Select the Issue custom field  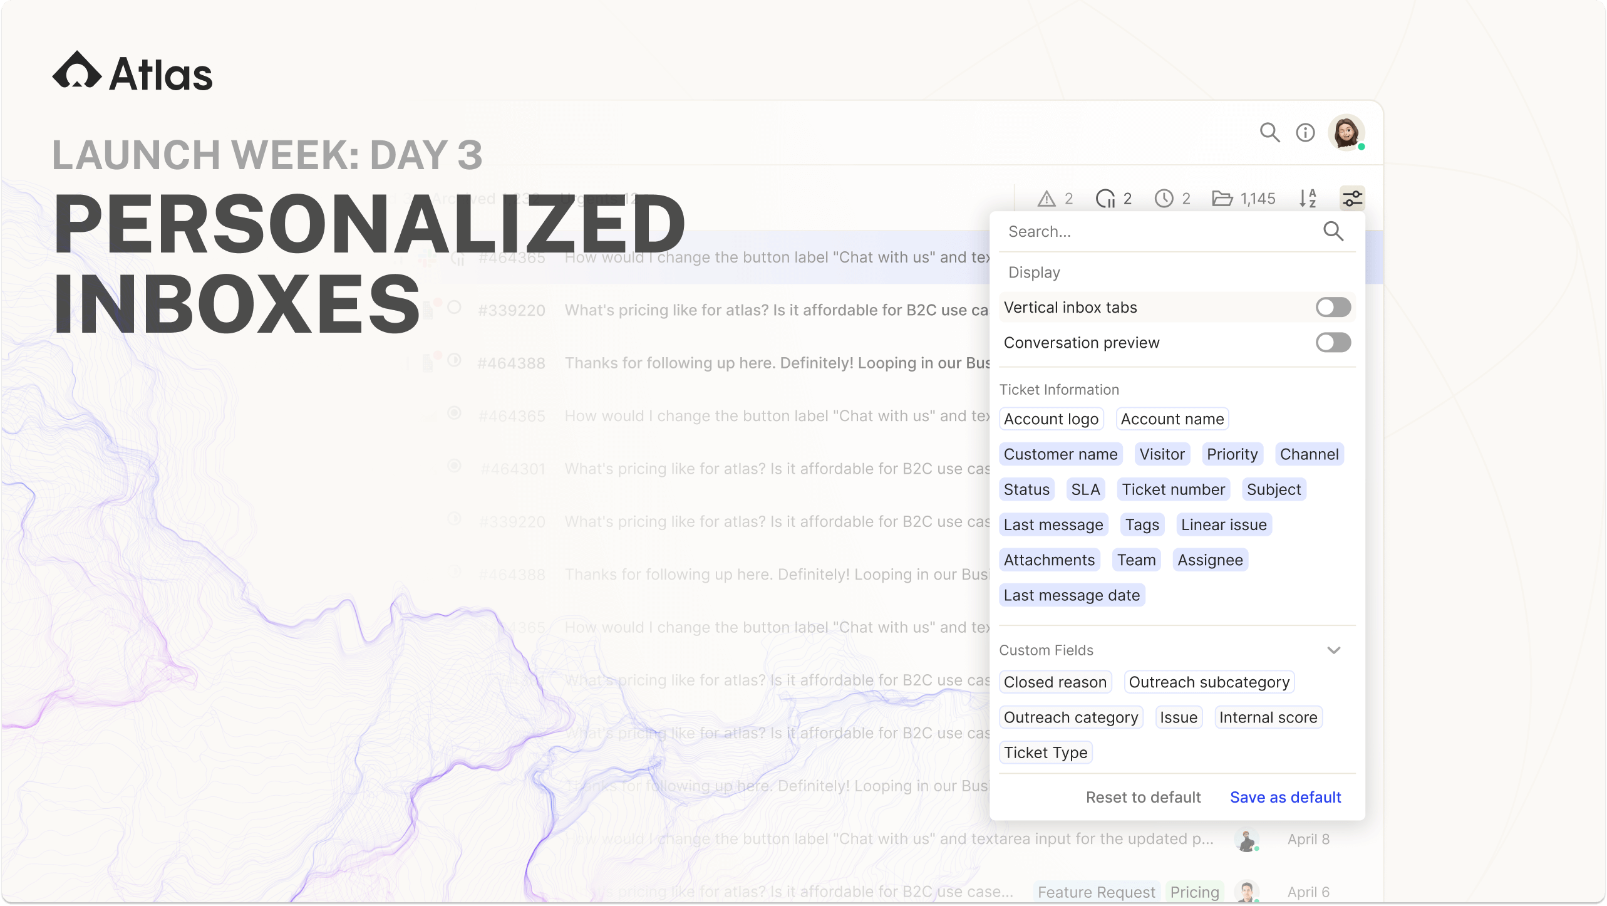(1178, 717)
